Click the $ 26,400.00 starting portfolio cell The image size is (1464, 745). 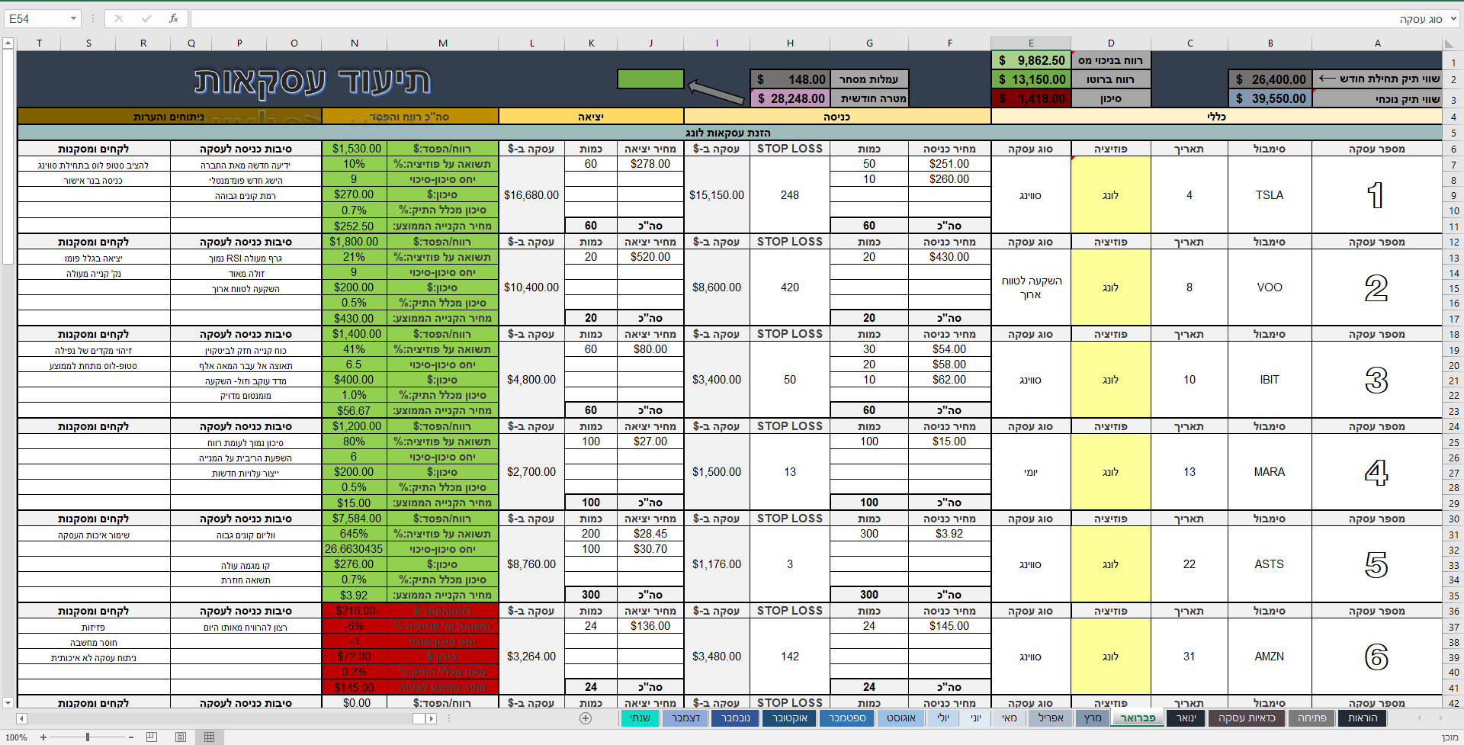[x=1270, y=79]
